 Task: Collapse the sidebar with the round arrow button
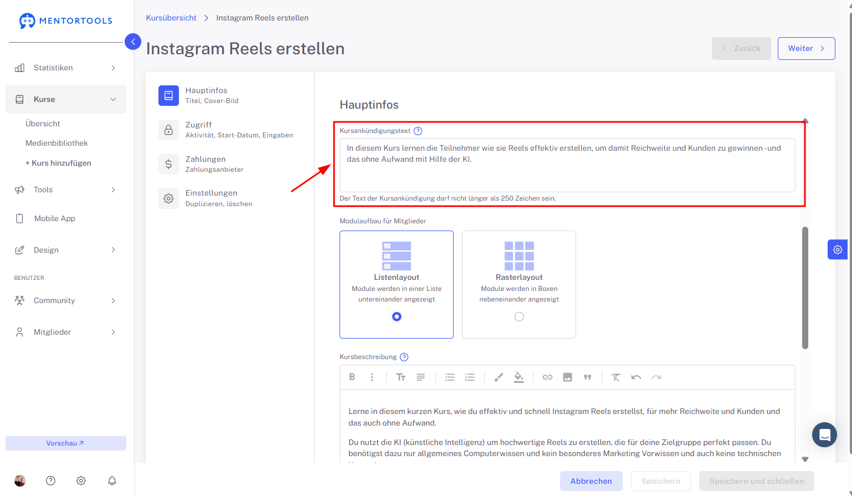pyautogui.click(x=133, y=42)
